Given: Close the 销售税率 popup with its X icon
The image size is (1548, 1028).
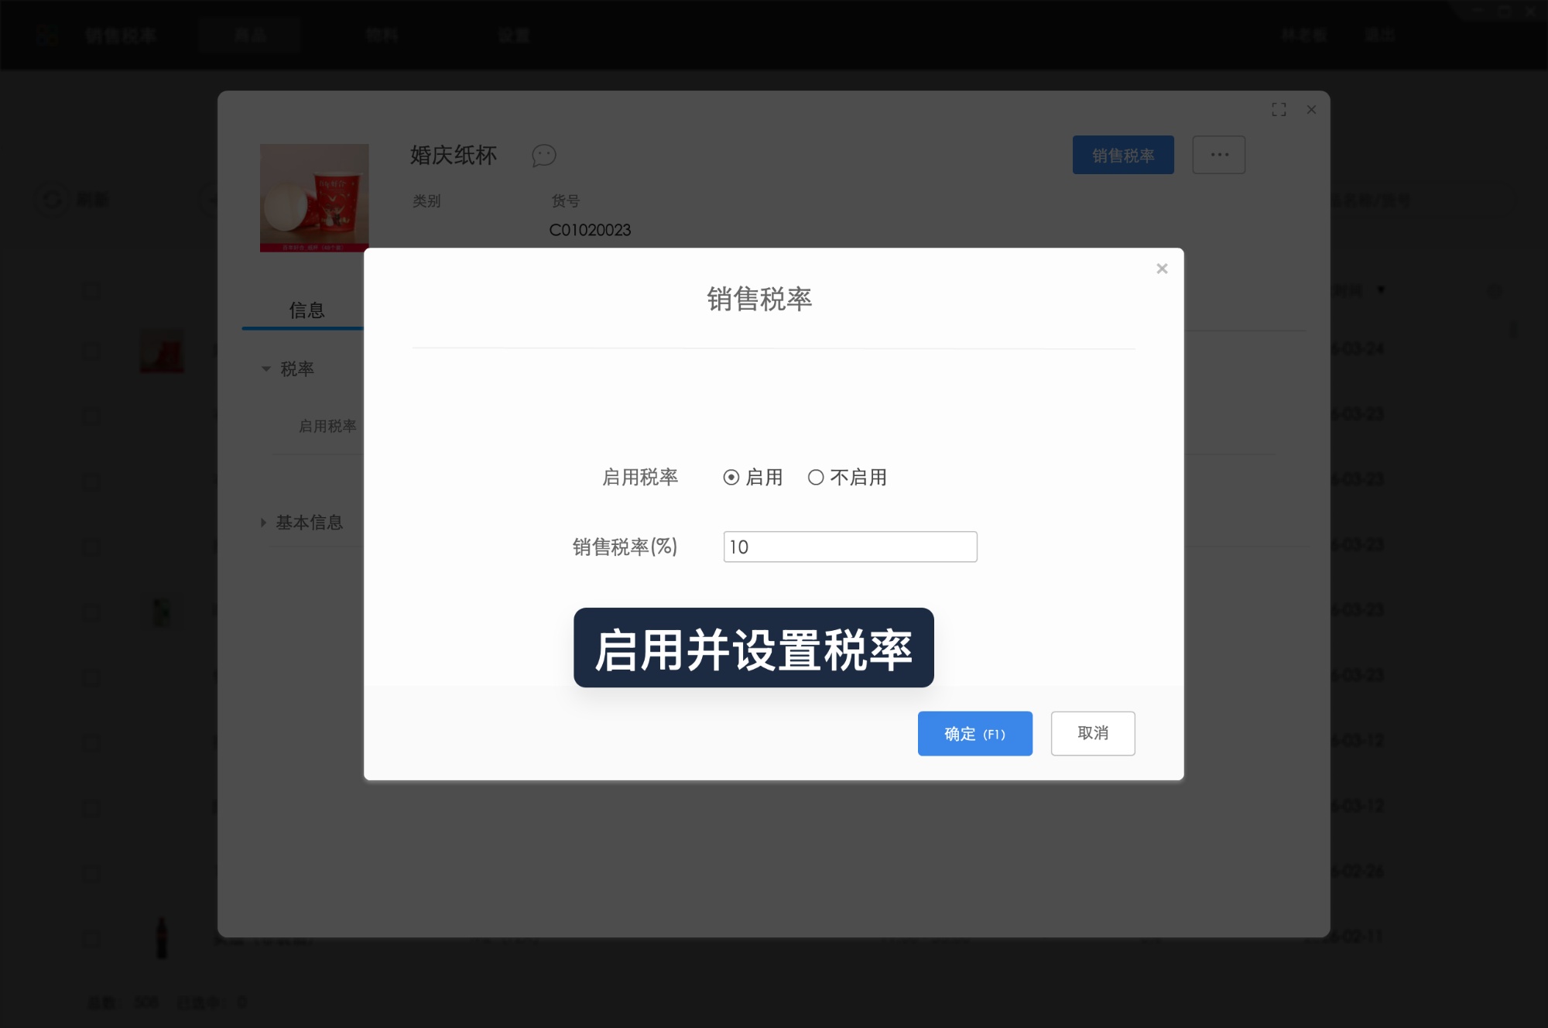Looking at the screenshot, I should [1162, 269].
